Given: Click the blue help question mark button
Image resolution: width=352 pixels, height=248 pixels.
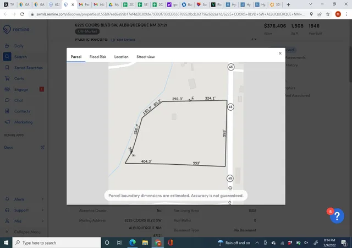Looking at the screenshot, I should [x=337, y=216].
